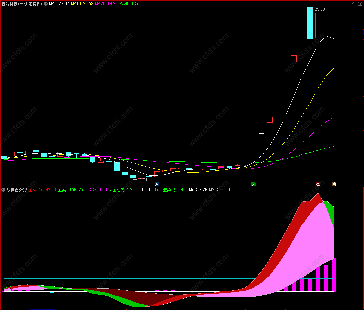The image size is (364, 310).
Task: Click the low price label 10.71
Action: [142, 180]
